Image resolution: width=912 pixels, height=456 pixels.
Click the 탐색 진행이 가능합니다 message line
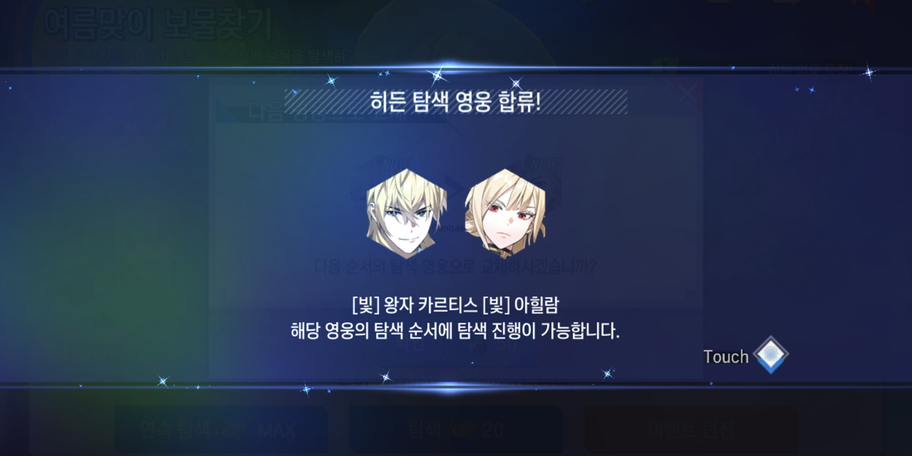click(455, 330)
